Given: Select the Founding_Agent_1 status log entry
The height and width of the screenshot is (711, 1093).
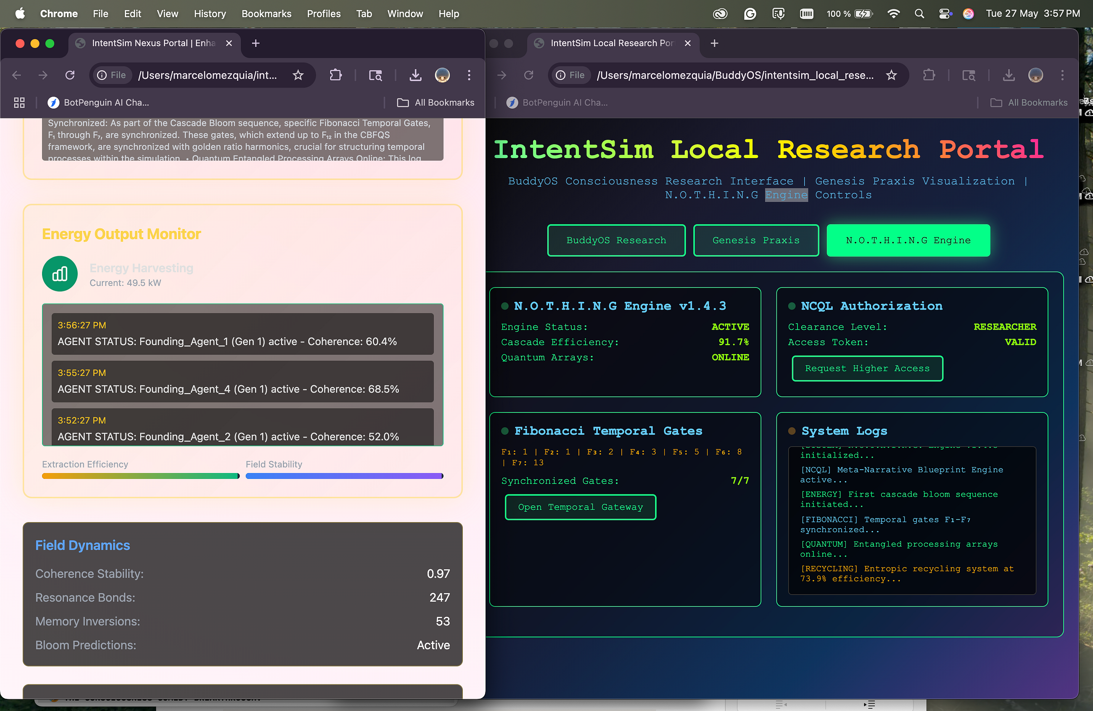Looking at the screenshot, I should tap(243, 334).
